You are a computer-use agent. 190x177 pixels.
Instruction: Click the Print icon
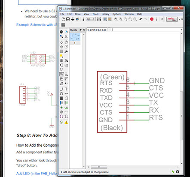[x=73, y=19]
